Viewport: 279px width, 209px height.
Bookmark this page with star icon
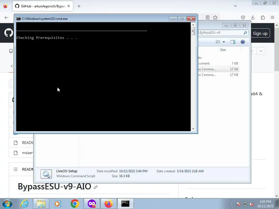coord(215,17)
